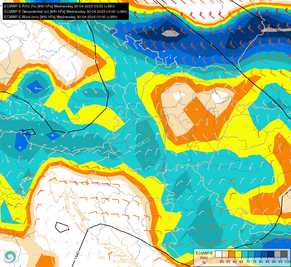This screenshot has height=267, width=291.
Task: Click the ECMWF-E Geopotential title line
Action: (x=65, y=12)
